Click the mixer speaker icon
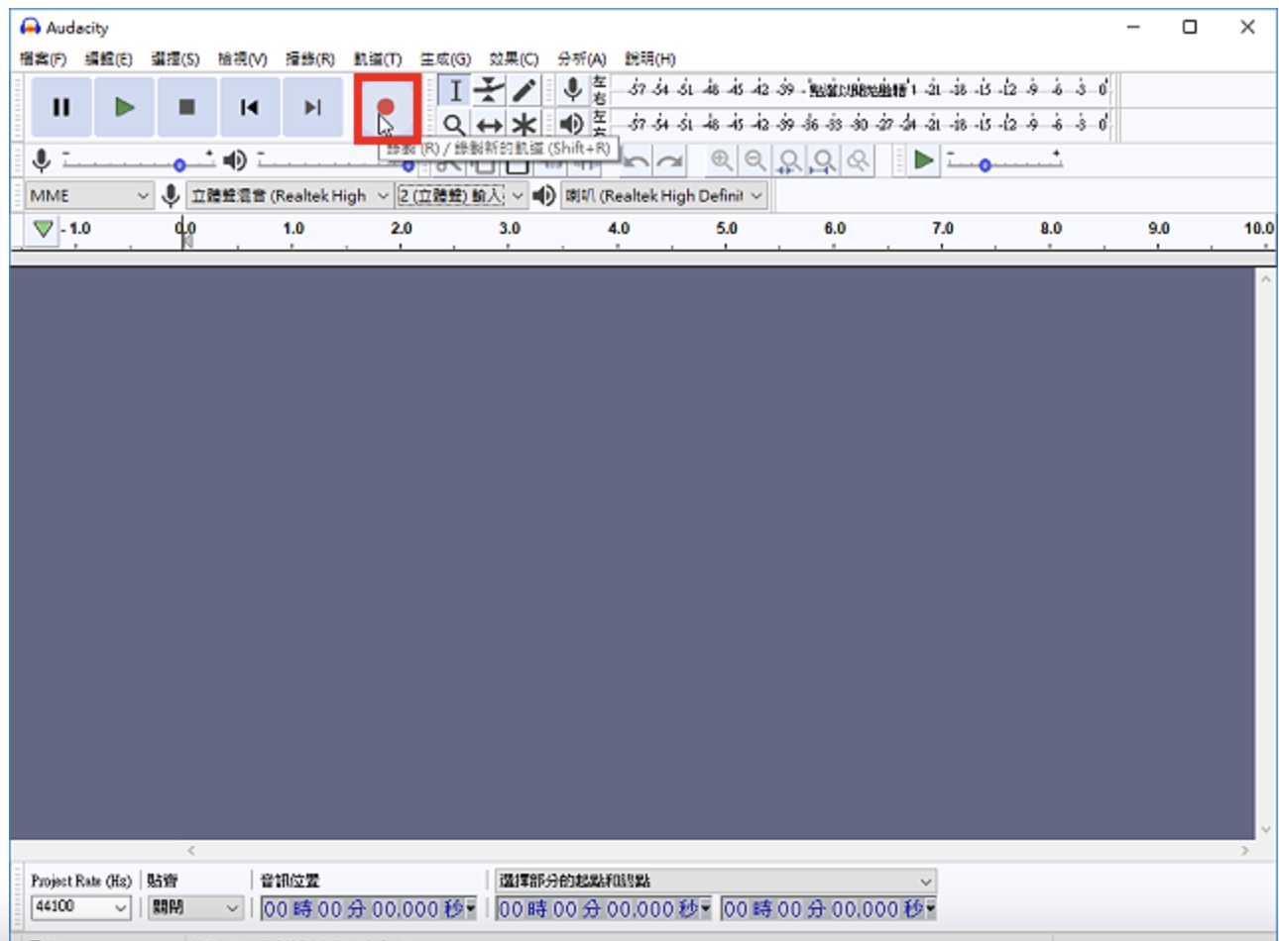Screen dimensions: 1279x941 click(x=235, y=159)
